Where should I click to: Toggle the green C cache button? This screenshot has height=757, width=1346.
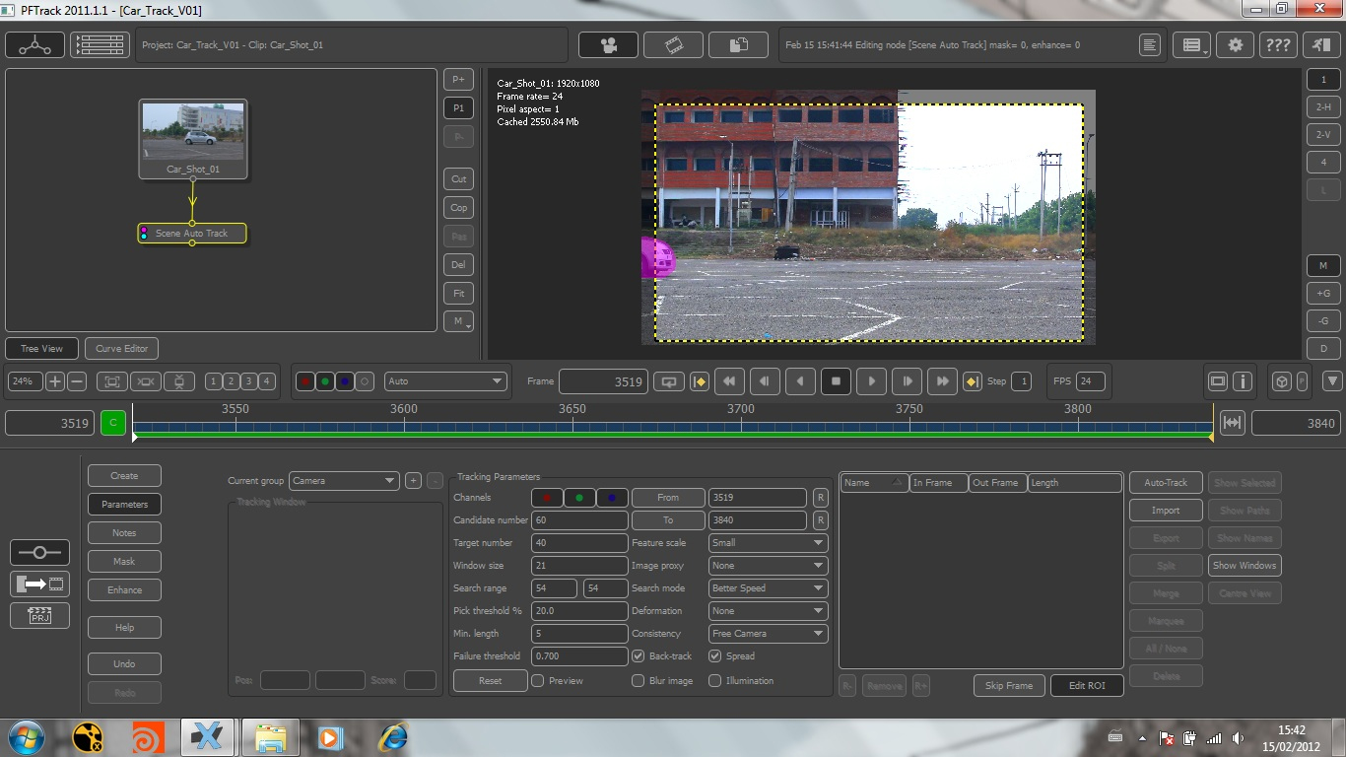[113, 423]
